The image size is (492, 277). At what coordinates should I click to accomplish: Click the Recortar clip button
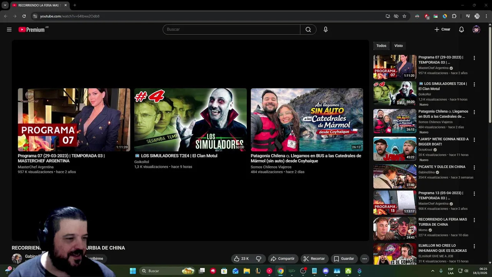pos(314,259)
